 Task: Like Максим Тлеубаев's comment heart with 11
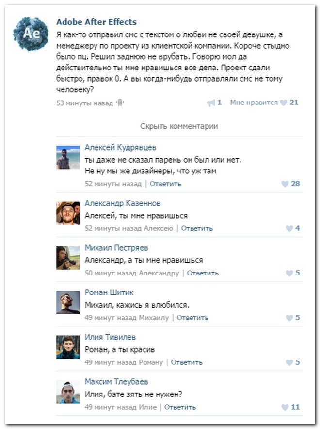(x=285, y=407)
